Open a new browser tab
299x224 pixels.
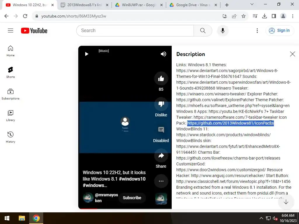click(x=227, y=5)
